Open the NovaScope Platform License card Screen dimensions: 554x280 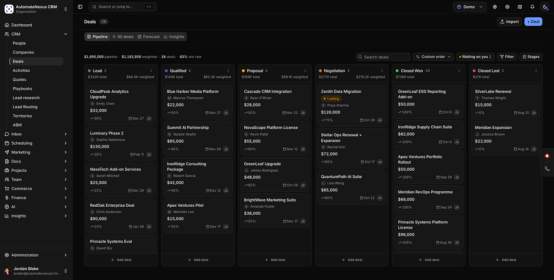click(275, 138)
